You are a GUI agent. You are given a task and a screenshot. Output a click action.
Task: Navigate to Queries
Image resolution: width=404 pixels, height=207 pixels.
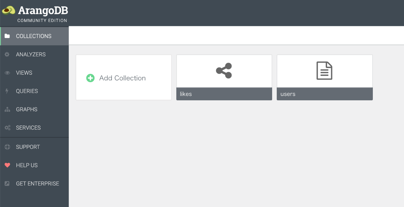click(34, 91)
